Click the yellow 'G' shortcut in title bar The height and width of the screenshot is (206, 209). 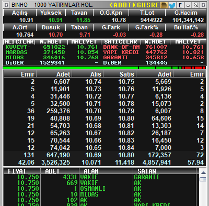click(x=138, y=5)
